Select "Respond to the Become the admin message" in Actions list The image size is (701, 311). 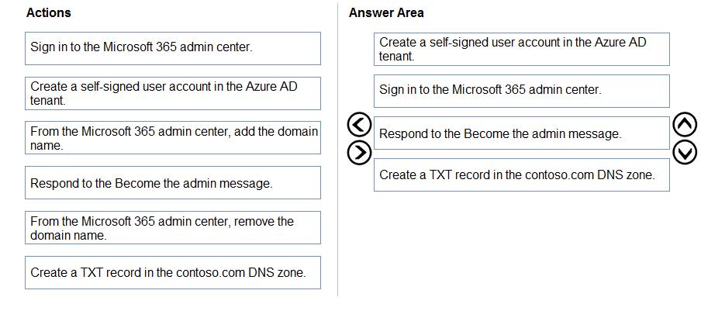pos(172,183)
